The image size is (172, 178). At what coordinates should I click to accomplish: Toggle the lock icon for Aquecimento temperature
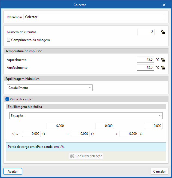tap(163, 60)
